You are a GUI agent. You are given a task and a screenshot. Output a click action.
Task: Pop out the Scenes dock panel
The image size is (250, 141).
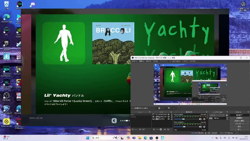point(150,112)
